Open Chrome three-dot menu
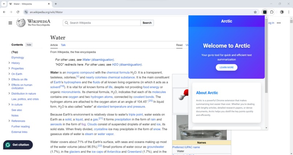This screenshot has width=293, height=155. pyautogui.click(x=289, y=12)
